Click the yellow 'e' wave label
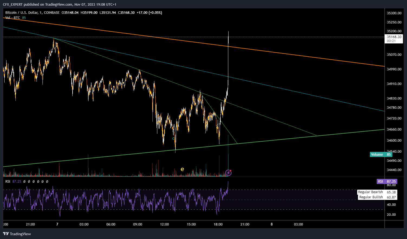The width and height of the screenshot is (407, 239). [182, 169]
